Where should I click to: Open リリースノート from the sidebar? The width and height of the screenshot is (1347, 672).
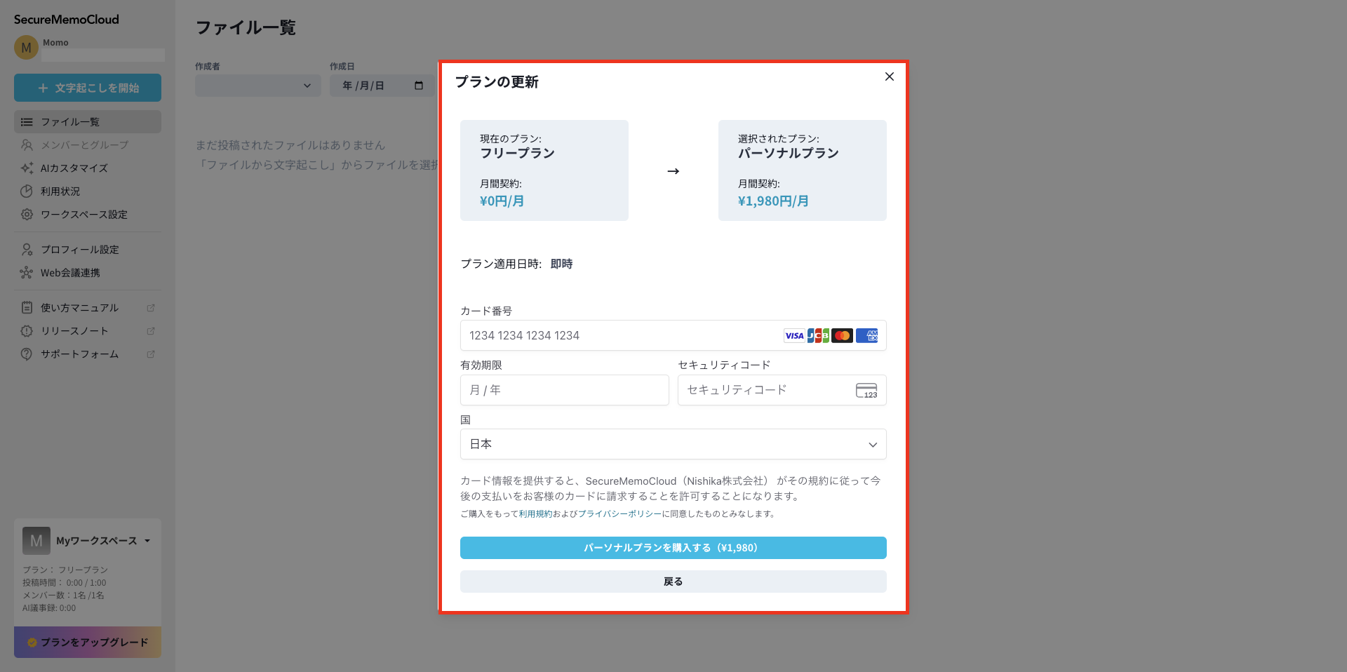(x=74, y=331)
